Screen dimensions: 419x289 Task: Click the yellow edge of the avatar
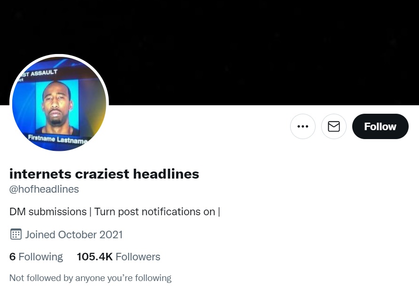100,120
